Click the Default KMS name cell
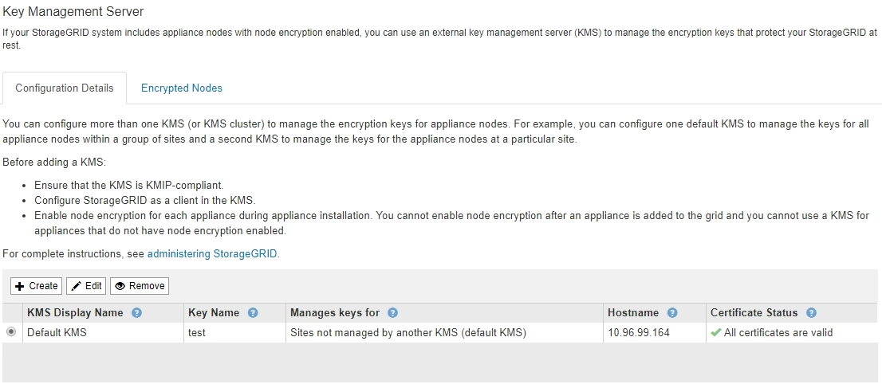The width and height of the screenshot is (882, 388). tap(57, 333)
